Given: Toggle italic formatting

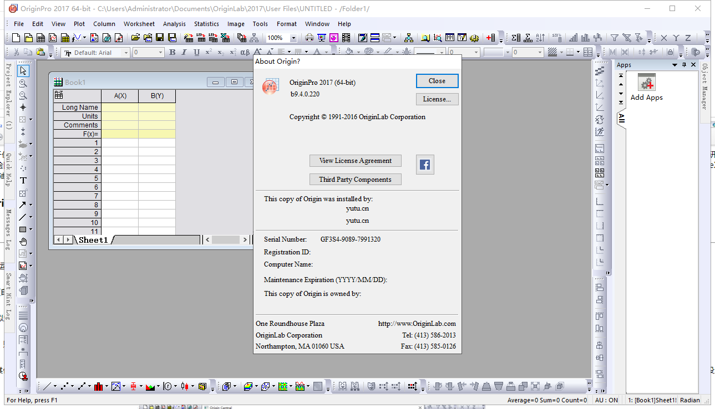Looking at the screenshot, I should point(184,52).
